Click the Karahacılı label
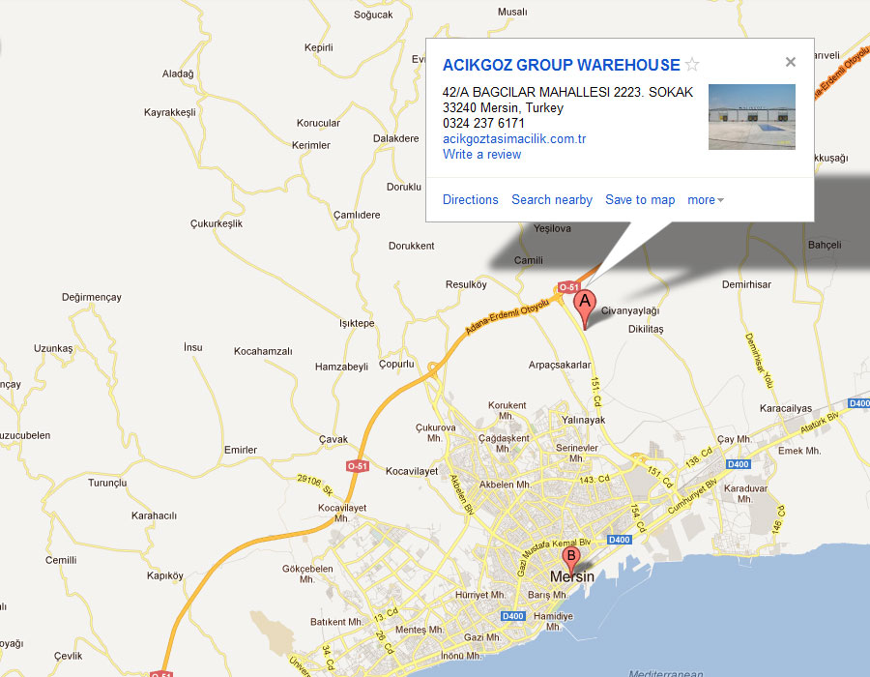This screenshot has height=677, width=870. coord(154,515)
